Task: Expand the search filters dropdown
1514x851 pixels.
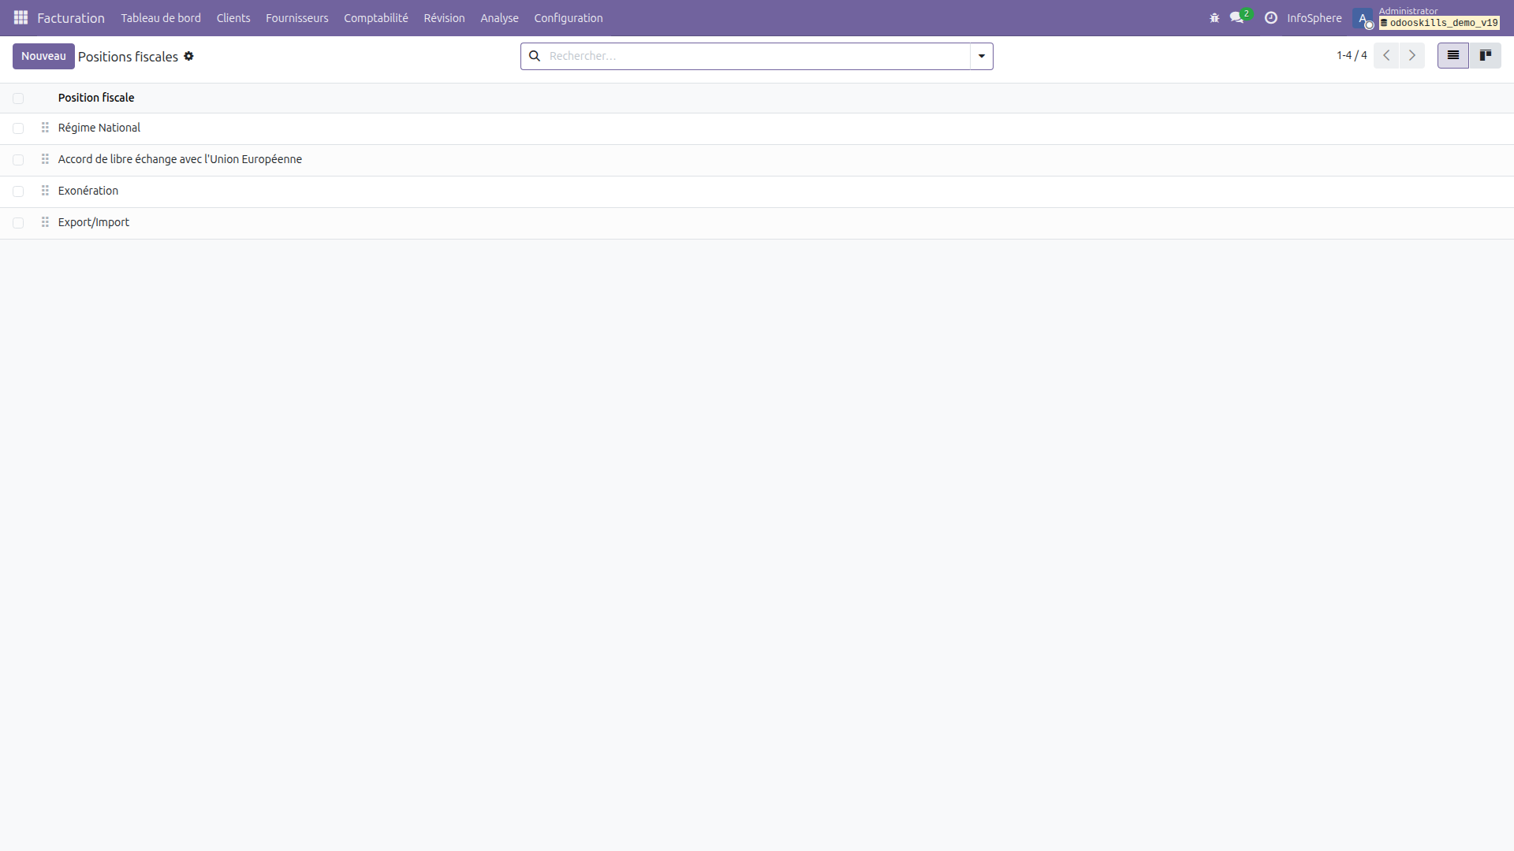Action: [980, 56]
